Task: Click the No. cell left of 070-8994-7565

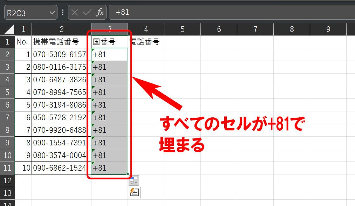Action: (x=23, y=92)
